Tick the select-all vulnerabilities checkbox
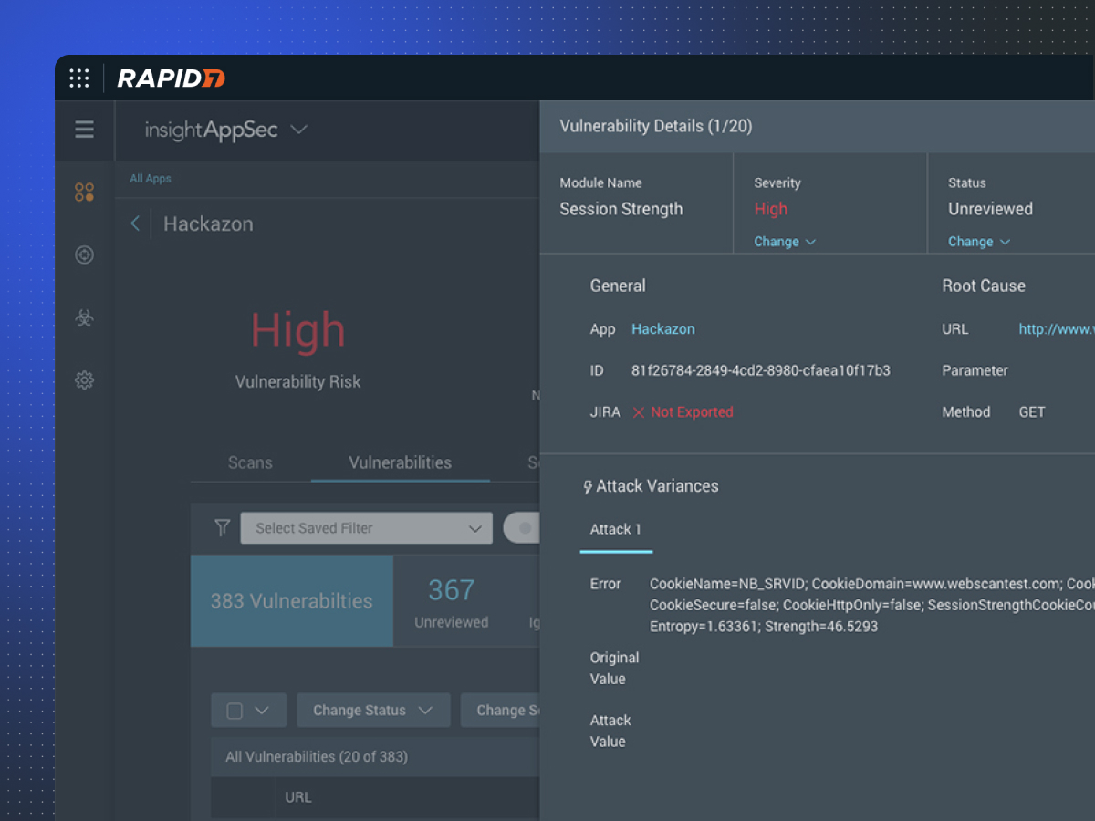Image resolution: width=1095 pixels, height=821 pixels. [x=235, y=711]
